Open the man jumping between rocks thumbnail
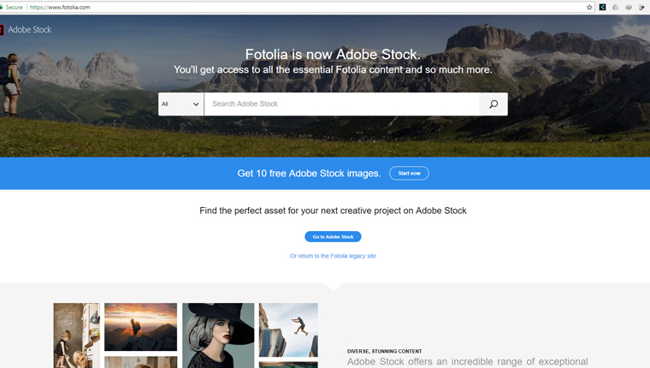This screenshot has width=650, height=368. point(288,329)
